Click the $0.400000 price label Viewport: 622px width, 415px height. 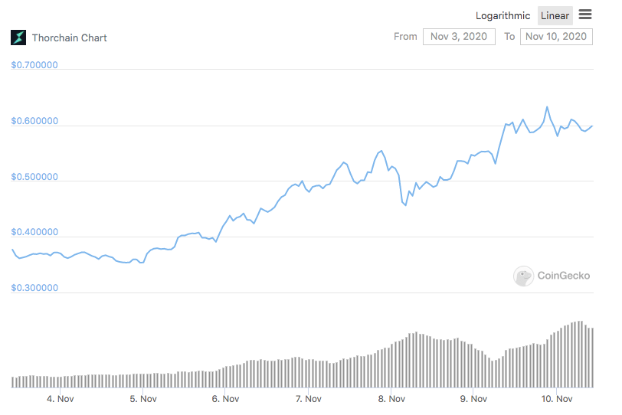pos(34,232)
